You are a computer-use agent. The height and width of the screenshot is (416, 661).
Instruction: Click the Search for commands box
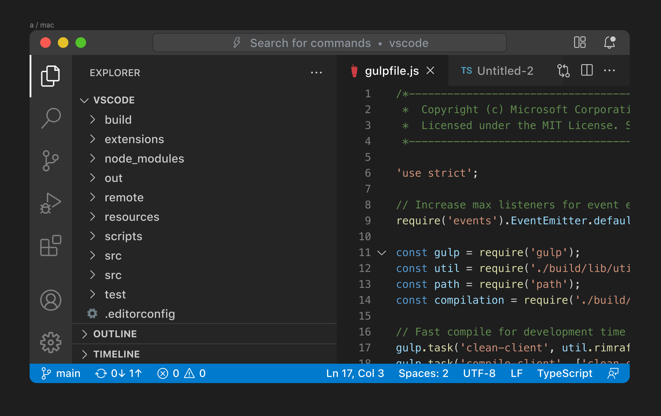(x=330, y=43)
